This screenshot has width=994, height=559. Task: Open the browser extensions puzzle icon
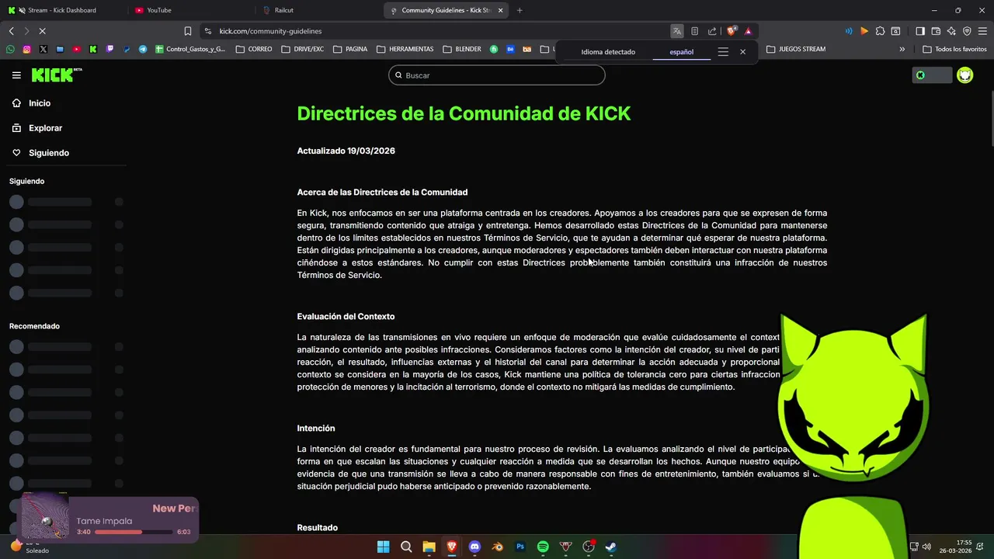click(880, 31)
